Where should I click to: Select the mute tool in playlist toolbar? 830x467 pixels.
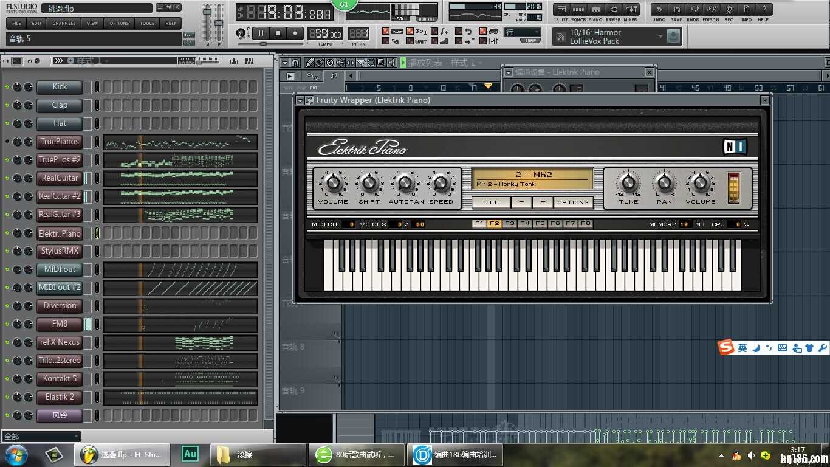(340, 63)
